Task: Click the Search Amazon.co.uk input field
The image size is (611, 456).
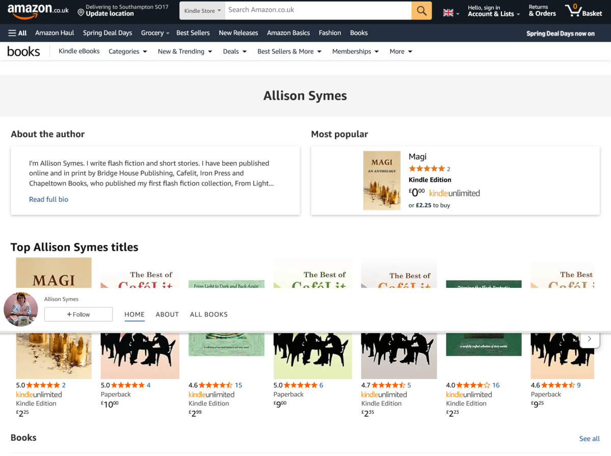Action: [x=318, y=10]
